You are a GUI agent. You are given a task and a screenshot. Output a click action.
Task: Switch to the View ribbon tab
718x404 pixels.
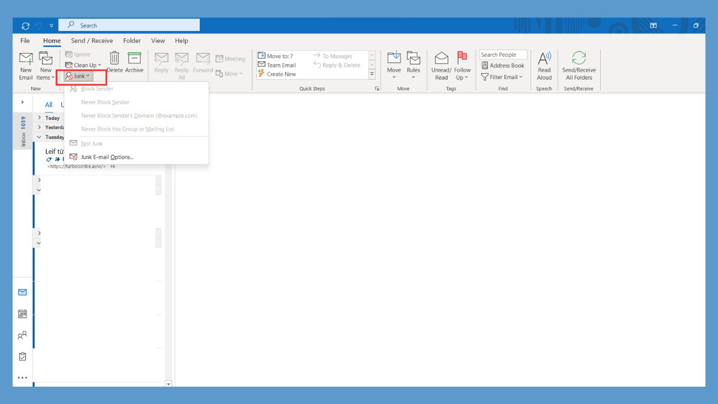click(x=157, y=40)
